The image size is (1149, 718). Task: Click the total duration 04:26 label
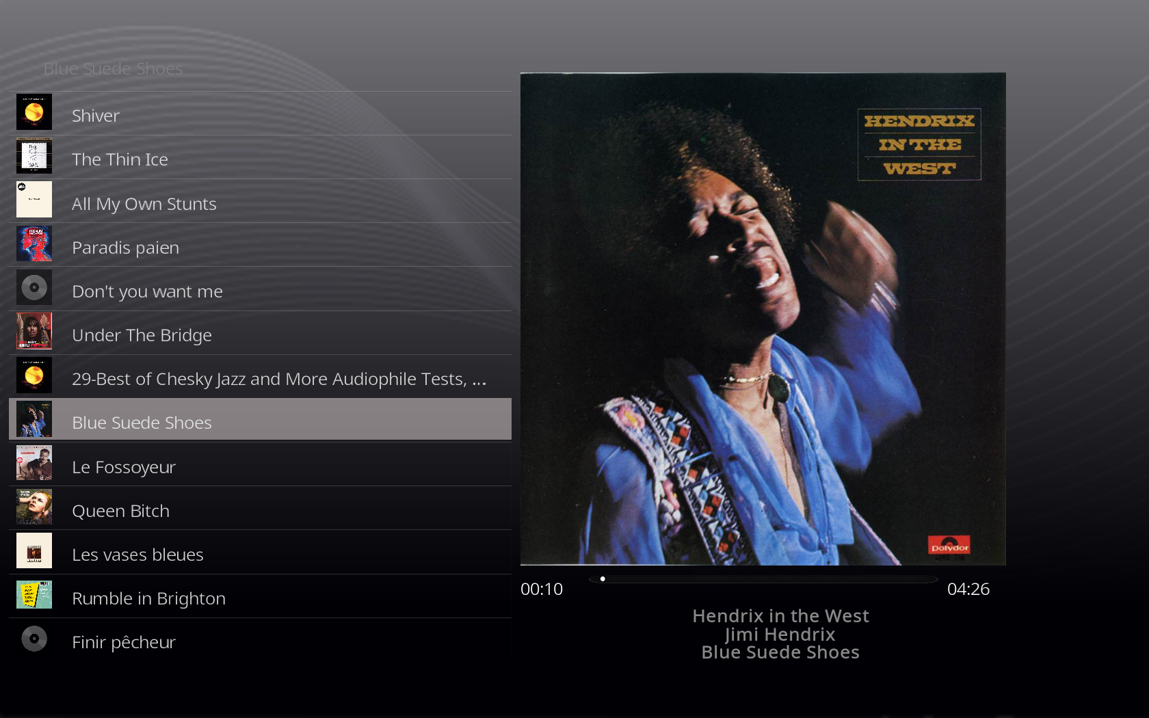click(x=968, y=589)
